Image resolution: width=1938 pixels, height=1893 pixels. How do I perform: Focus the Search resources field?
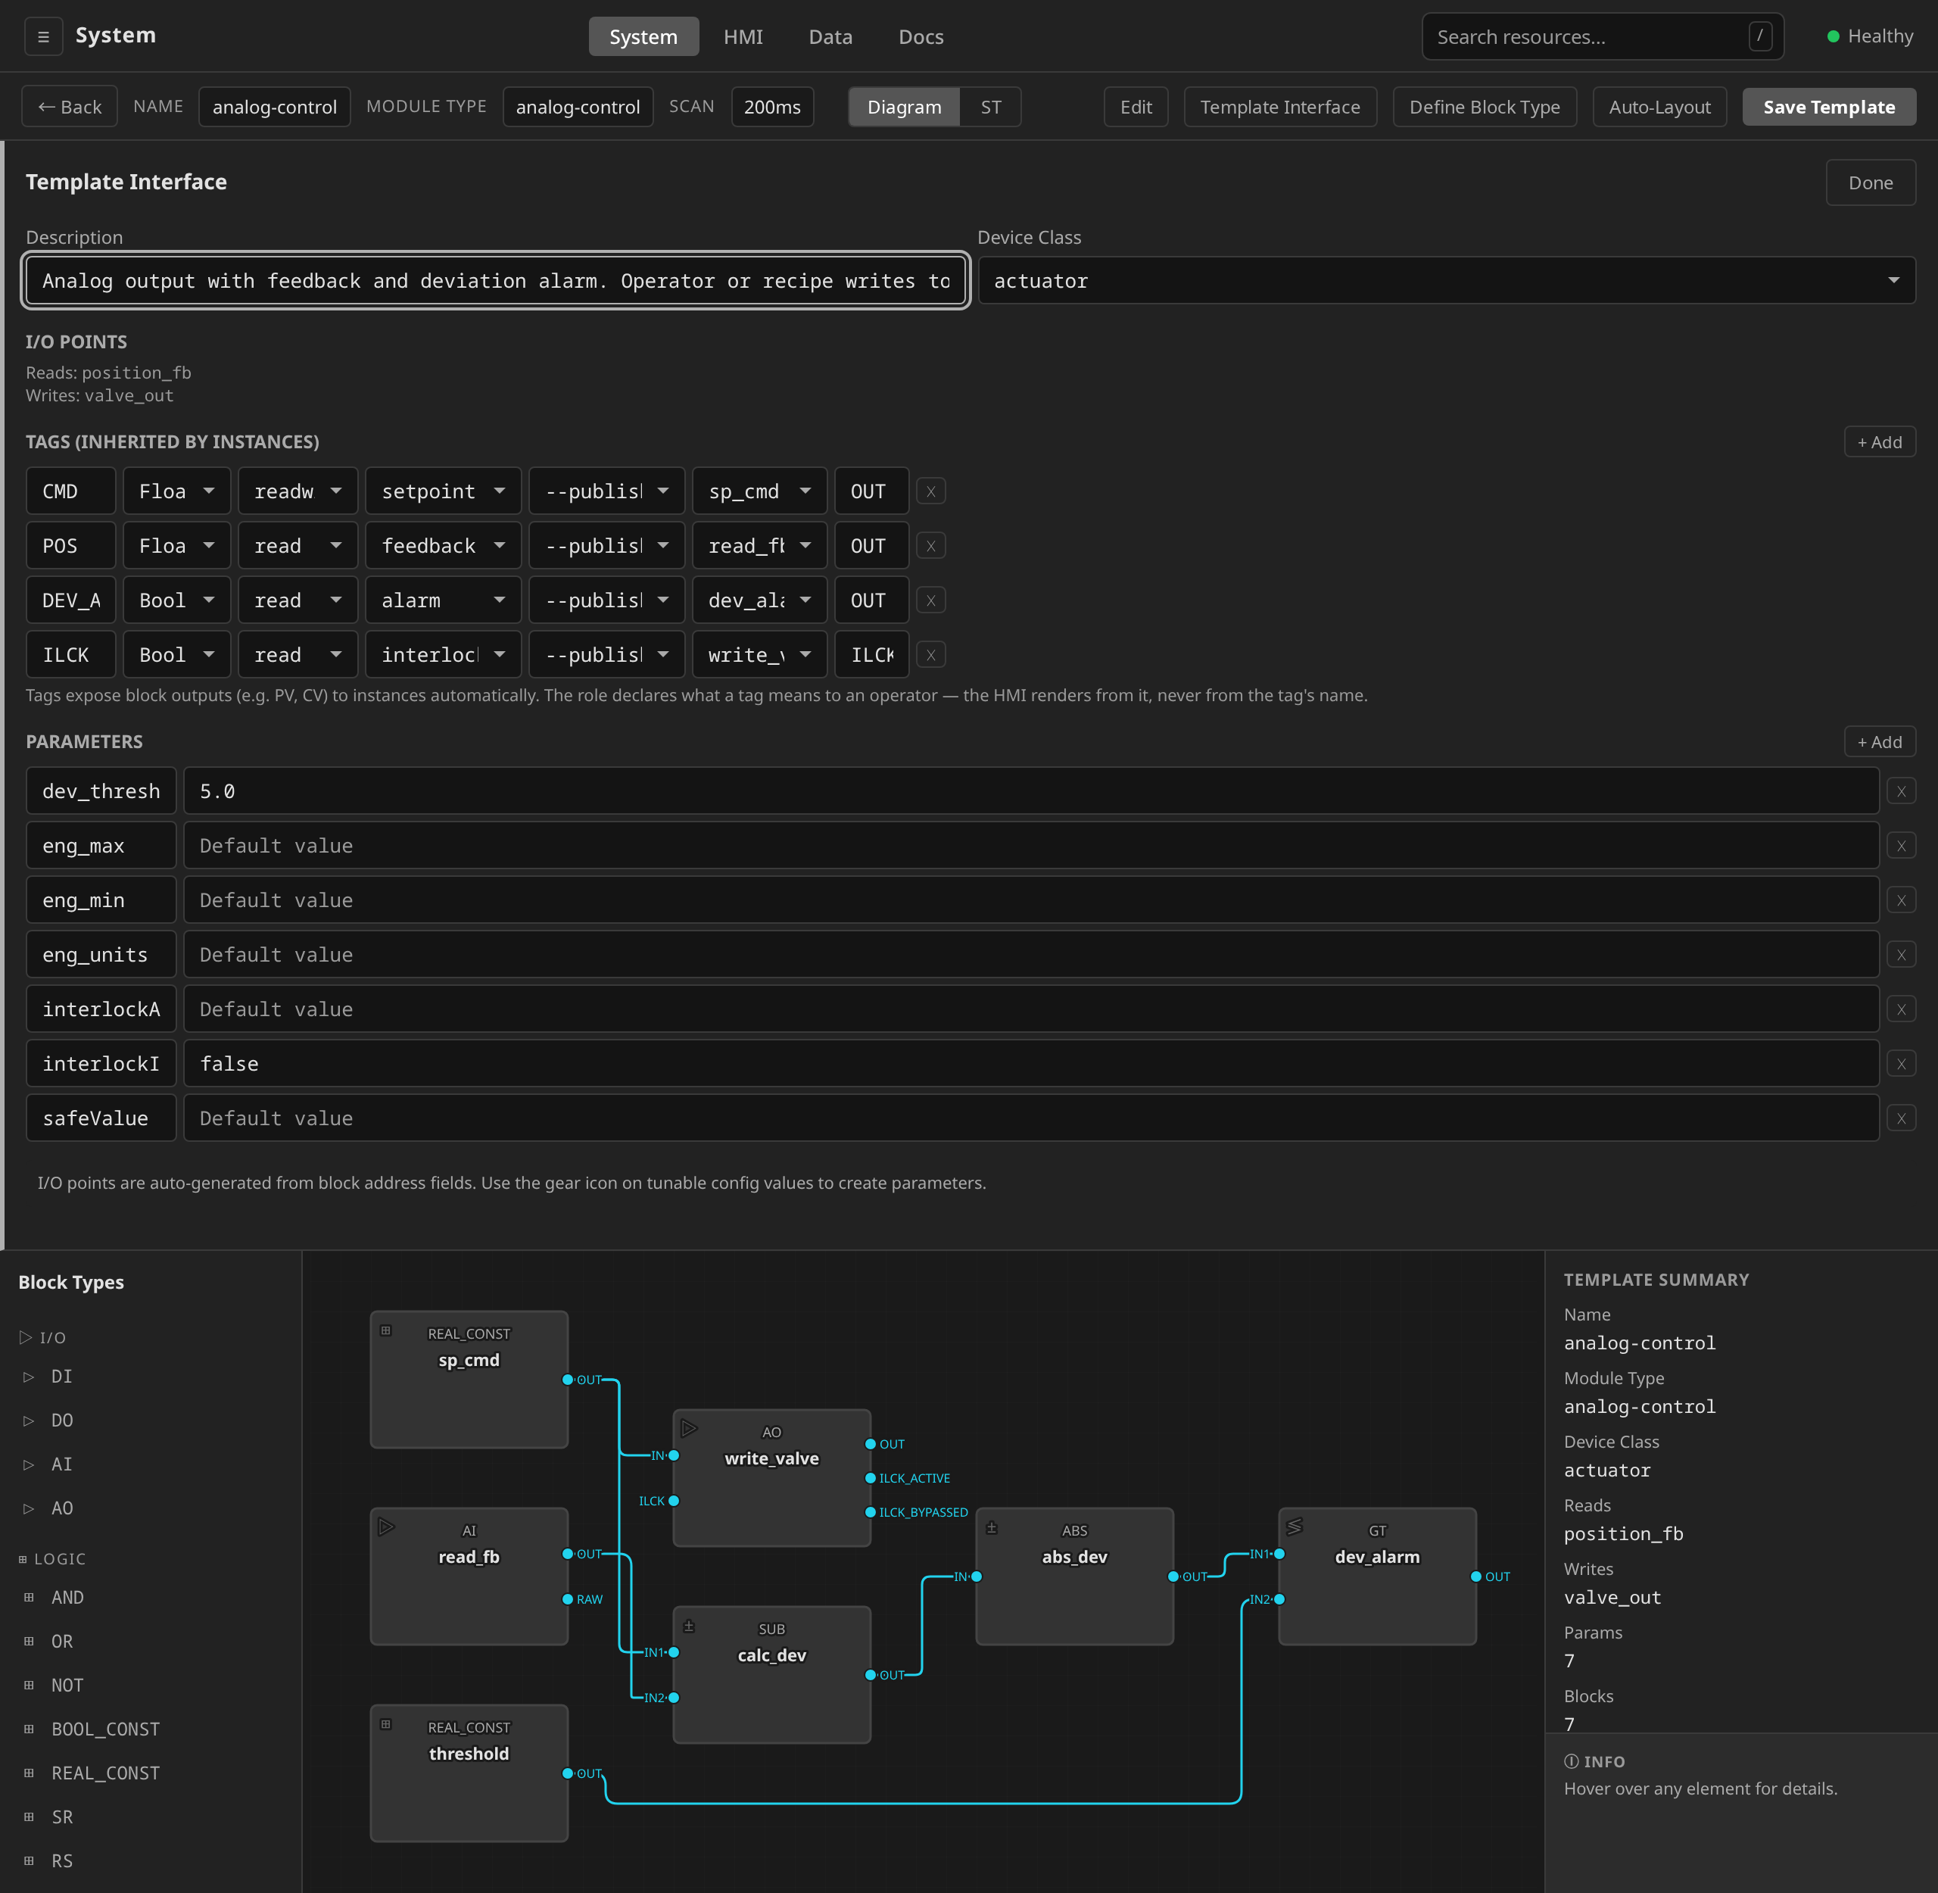[1602, 37]
